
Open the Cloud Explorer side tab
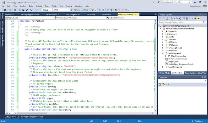point(2,27)
